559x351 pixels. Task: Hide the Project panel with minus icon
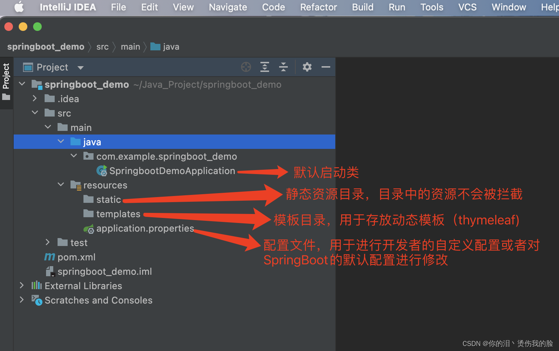click(326, 67)
